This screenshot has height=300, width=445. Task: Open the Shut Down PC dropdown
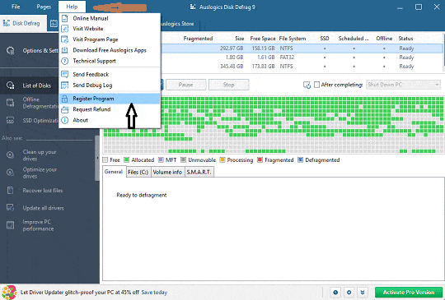403,85
